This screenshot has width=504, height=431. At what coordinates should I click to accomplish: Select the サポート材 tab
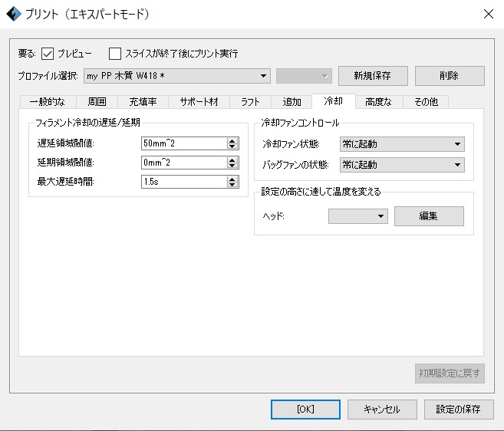click(199, 102)
